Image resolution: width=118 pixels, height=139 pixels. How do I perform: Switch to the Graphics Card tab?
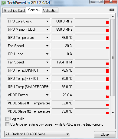click(x=14, y=11)
